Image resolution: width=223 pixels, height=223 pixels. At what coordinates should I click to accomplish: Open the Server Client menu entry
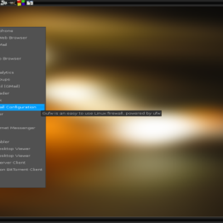[22, 163]
